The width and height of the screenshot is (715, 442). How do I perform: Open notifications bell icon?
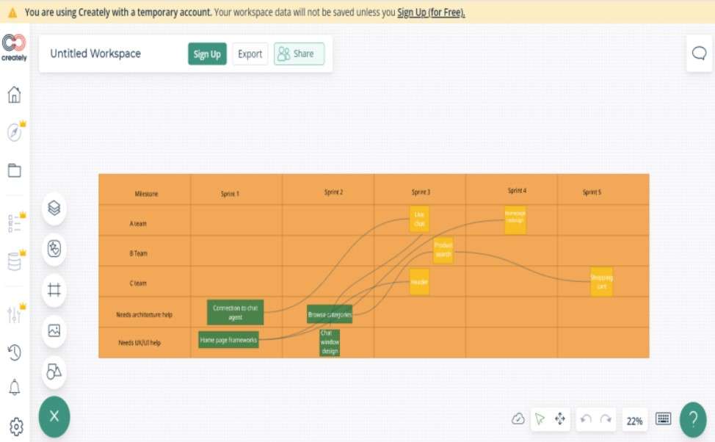[14, 388]
